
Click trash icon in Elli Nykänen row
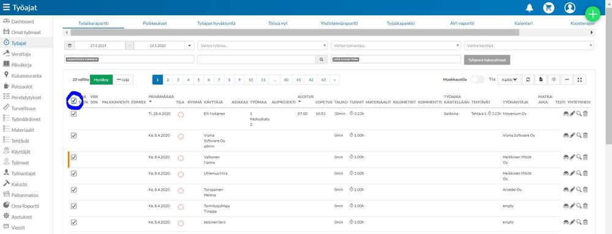click(585, 114)
